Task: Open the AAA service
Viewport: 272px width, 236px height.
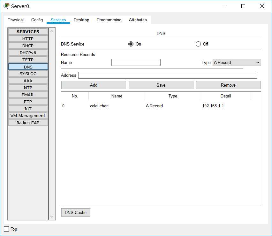Action: coord(28,81)
